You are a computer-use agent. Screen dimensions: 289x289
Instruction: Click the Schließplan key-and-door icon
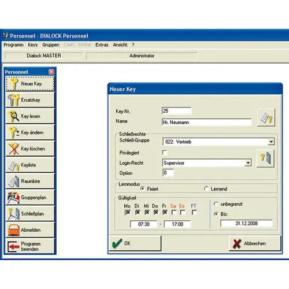tap(13, 214)
